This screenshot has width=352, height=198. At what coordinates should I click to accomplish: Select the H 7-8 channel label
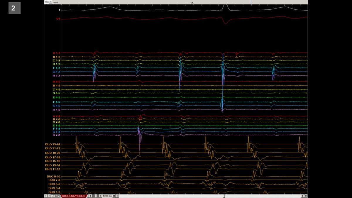[56, 135]
